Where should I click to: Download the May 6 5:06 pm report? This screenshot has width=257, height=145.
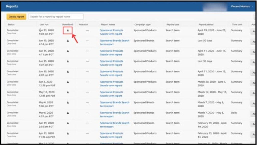click(x=68, y=102)
